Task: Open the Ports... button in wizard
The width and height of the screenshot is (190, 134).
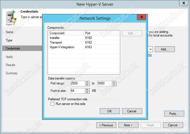Action: coord(174,114)
